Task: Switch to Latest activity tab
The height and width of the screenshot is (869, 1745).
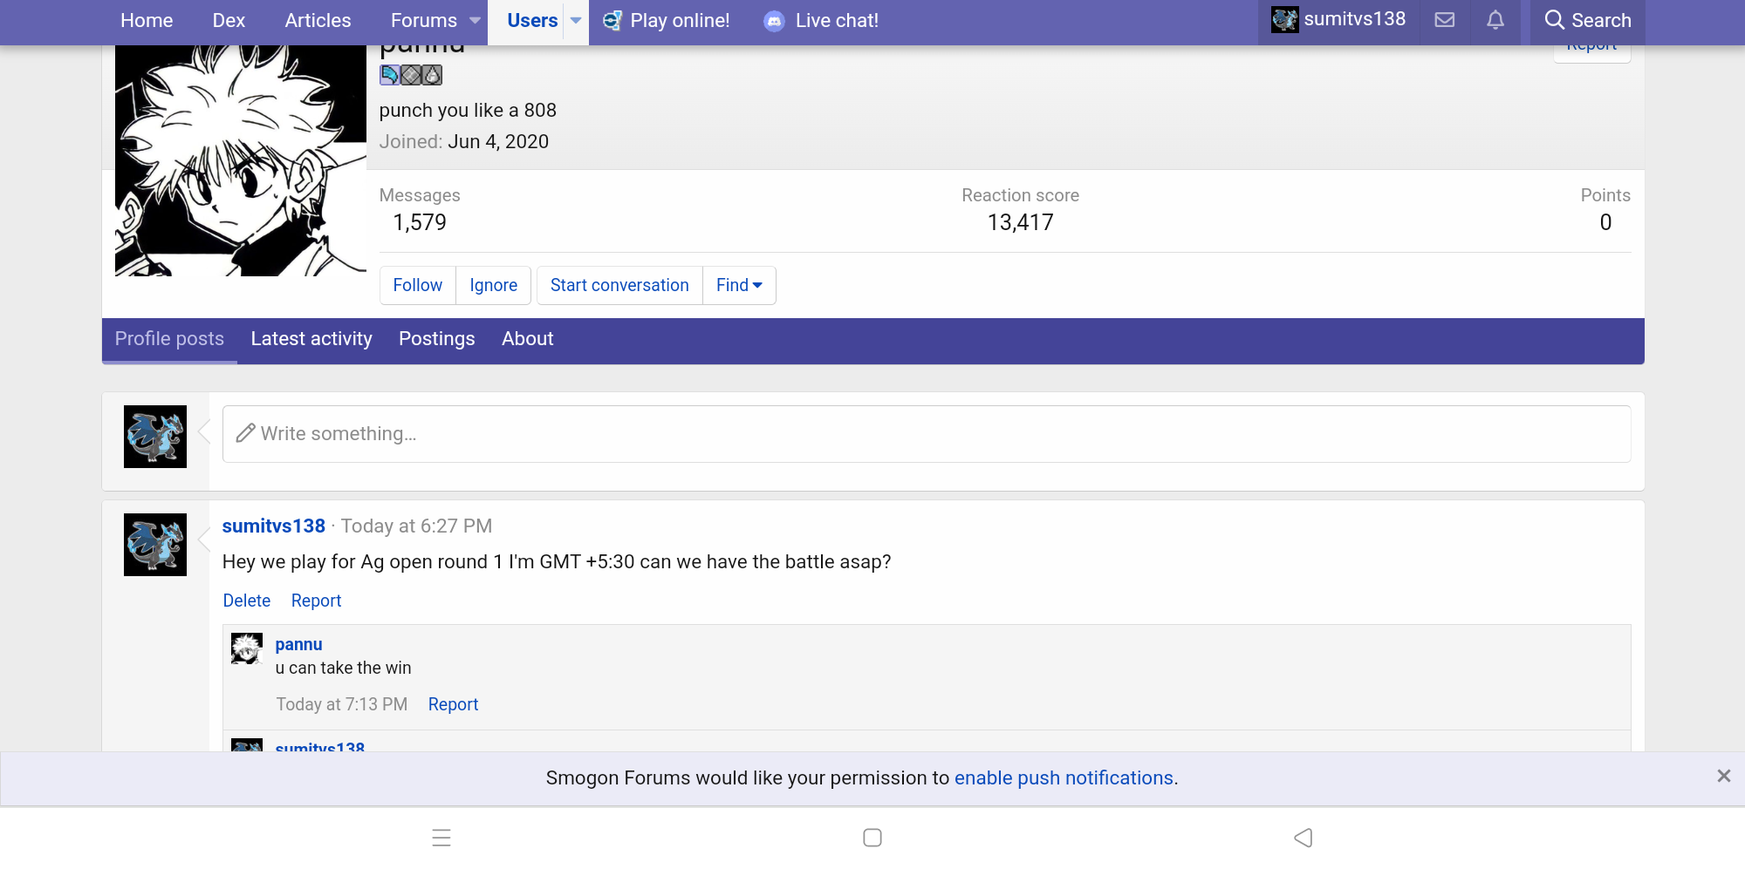Action: click(311, 339)
